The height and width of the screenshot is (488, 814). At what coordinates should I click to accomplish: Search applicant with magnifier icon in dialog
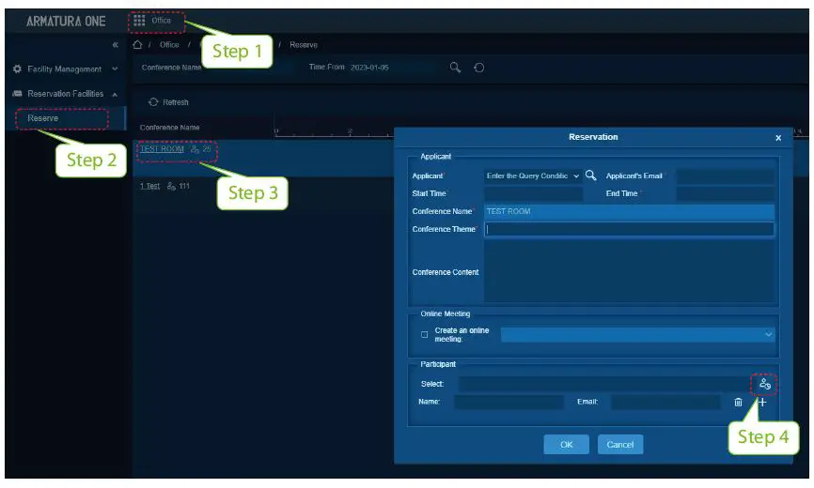[591, 175]
